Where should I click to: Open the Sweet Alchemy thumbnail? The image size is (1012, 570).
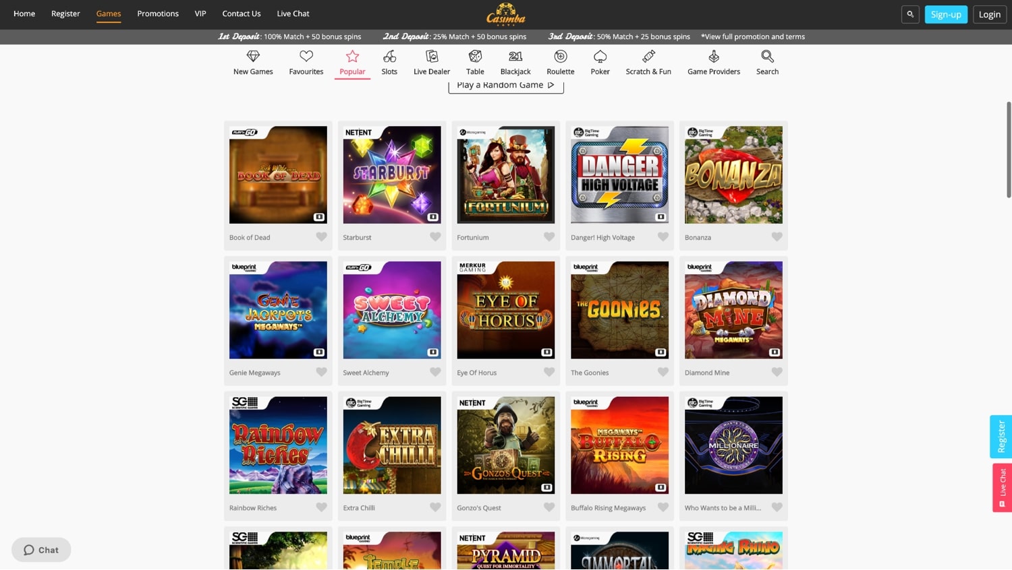click(x=392, y=310)
